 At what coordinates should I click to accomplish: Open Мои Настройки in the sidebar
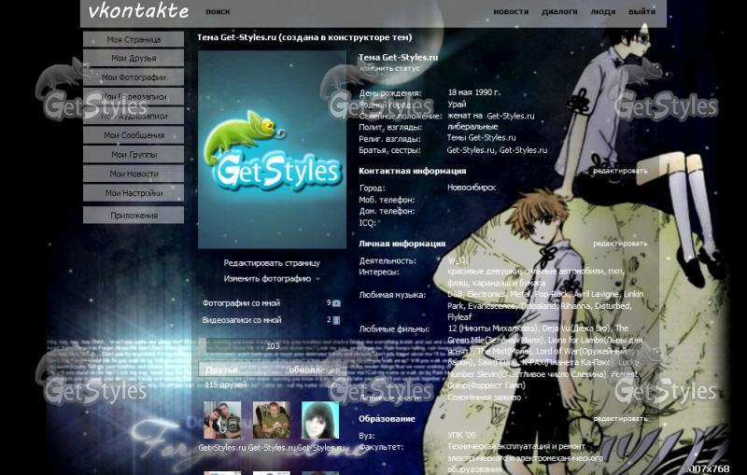134,193
